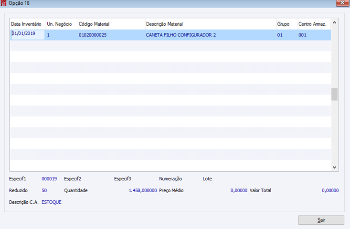The image size is (350, 229).
Task: Click the Valor Total label
Action: [x=260, y=191]
